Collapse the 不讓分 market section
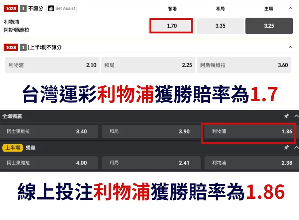Viewport: 299px width, 220px height. (291, 8)
